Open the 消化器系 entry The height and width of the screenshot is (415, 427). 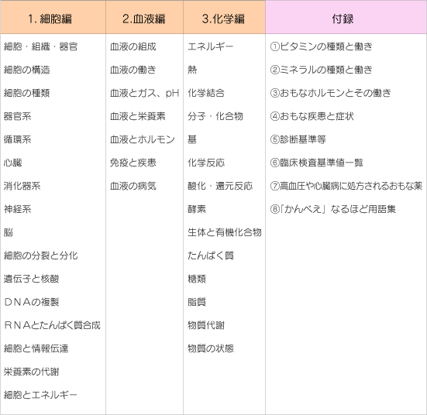(x=22, y=186)
